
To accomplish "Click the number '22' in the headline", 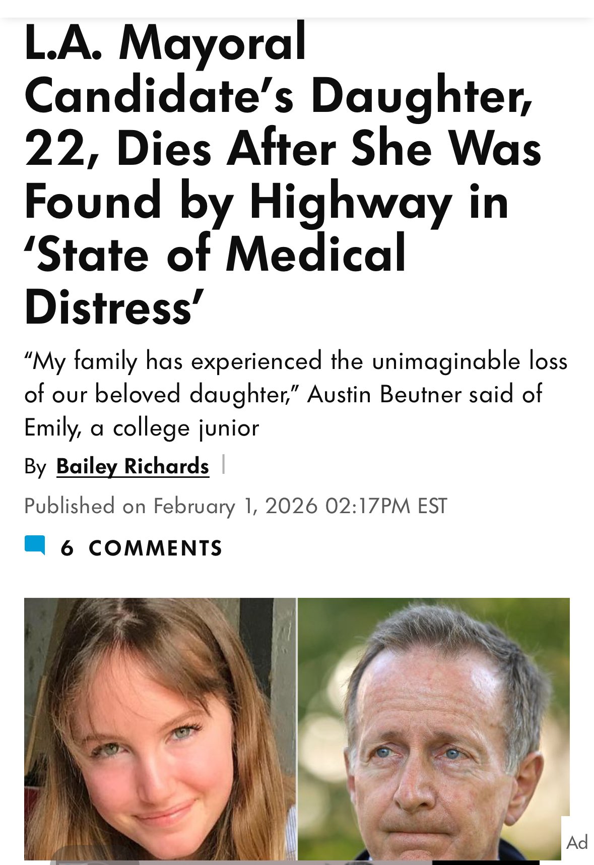I will 53,149.
